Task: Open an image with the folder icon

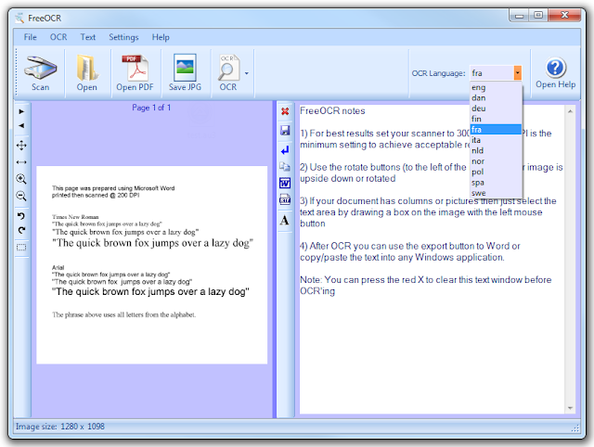Action: pyautogui.click(x=86, y=73)
